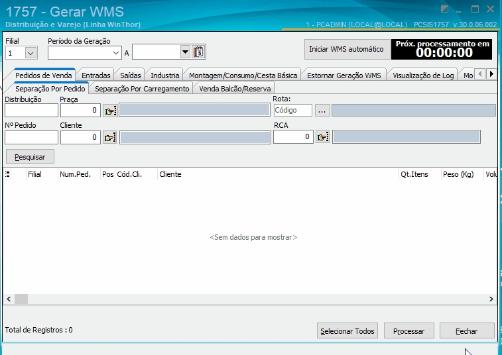Screen dimensions: 502x355
Task: Open the RCA lookup hand icon
Action: (323, 137)
